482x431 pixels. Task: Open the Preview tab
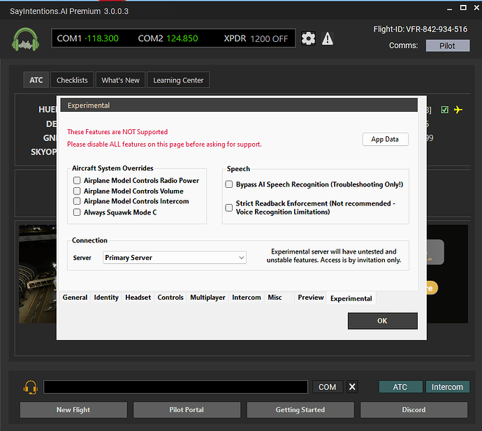click(310, 298)
